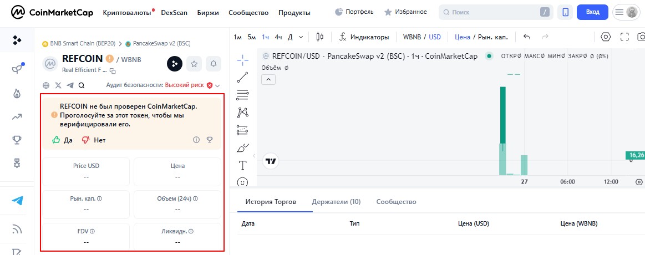Open the Криптовалюты menu
The height and width of the screenshot is (255, 645).
127,13
